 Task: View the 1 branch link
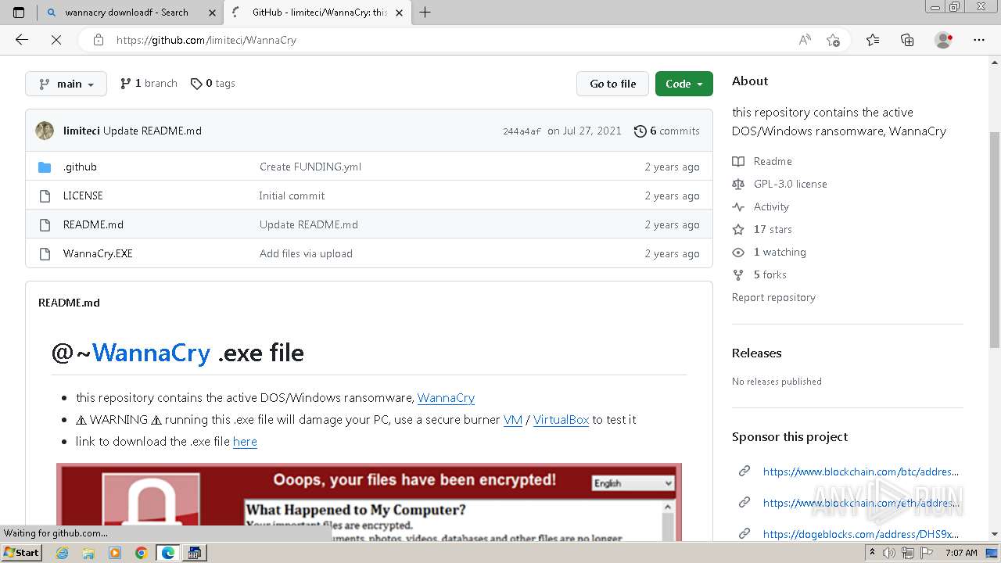pyautogui.click(x=149, y=83)
